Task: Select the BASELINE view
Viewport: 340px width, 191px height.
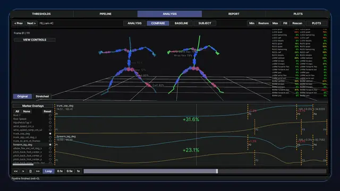Action: pyautogui.click(x=181, y=23)
